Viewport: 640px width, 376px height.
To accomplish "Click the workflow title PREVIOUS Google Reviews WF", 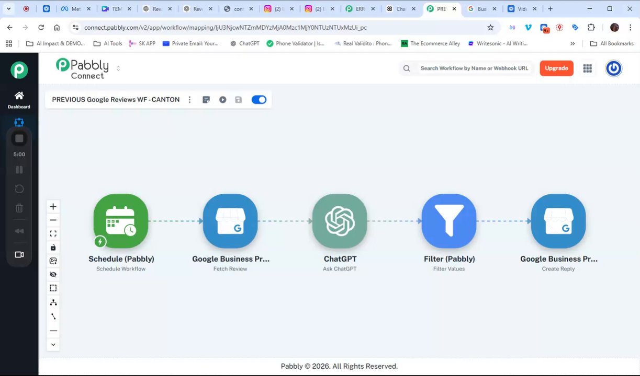I will tap(116, 99).
